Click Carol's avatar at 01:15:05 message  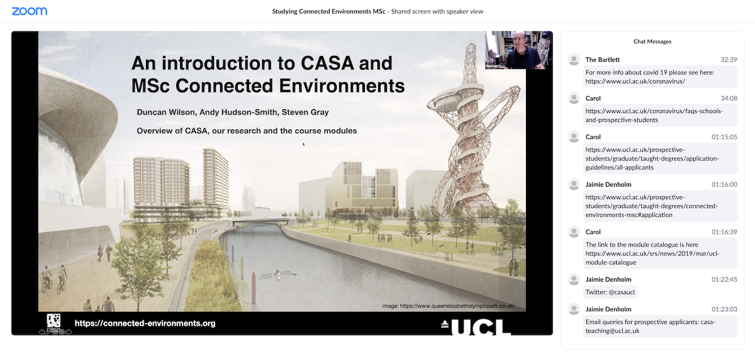(574, 137)
